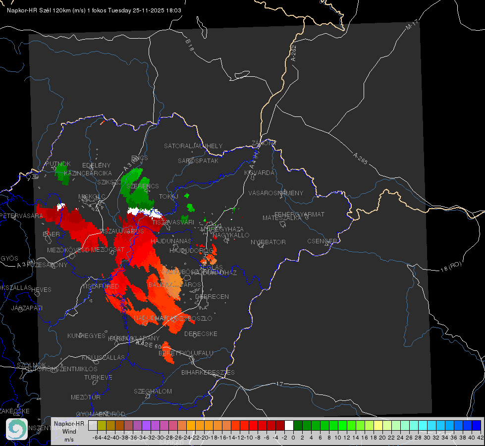Click the A-262 road label
This screenshot has height=446, width=485.
pos(294,53)
